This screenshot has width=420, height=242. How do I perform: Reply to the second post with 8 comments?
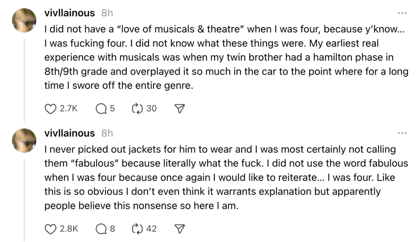pyautogui.click(x=101, y=229)
